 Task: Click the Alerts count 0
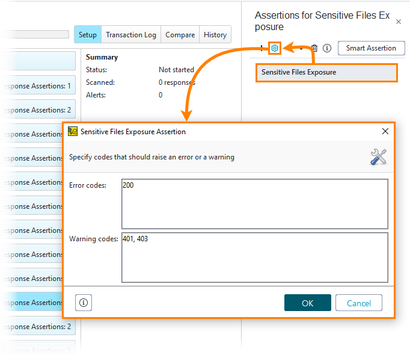[161, 95]
